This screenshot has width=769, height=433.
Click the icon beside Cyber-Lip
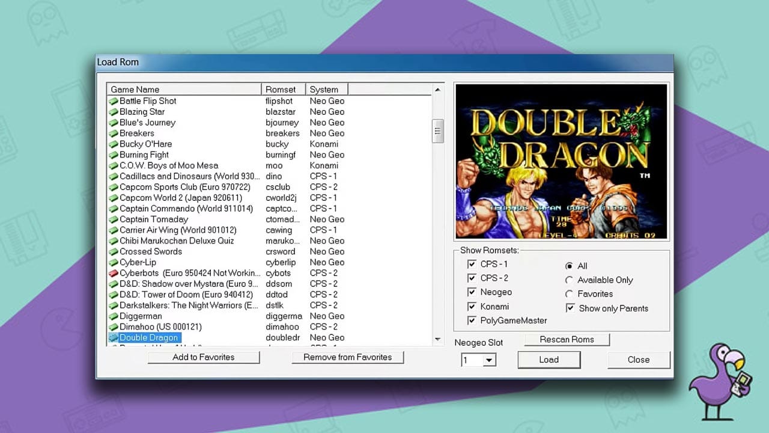coord(113,263)
